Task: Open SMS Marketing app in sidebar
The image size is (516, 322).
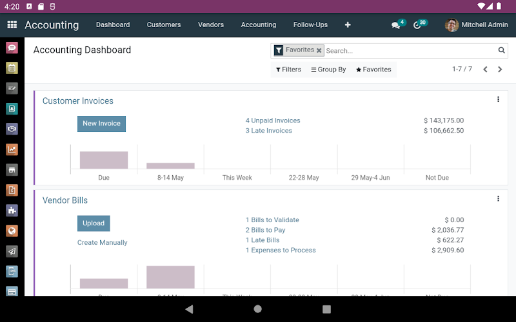Action: [12, 272]
